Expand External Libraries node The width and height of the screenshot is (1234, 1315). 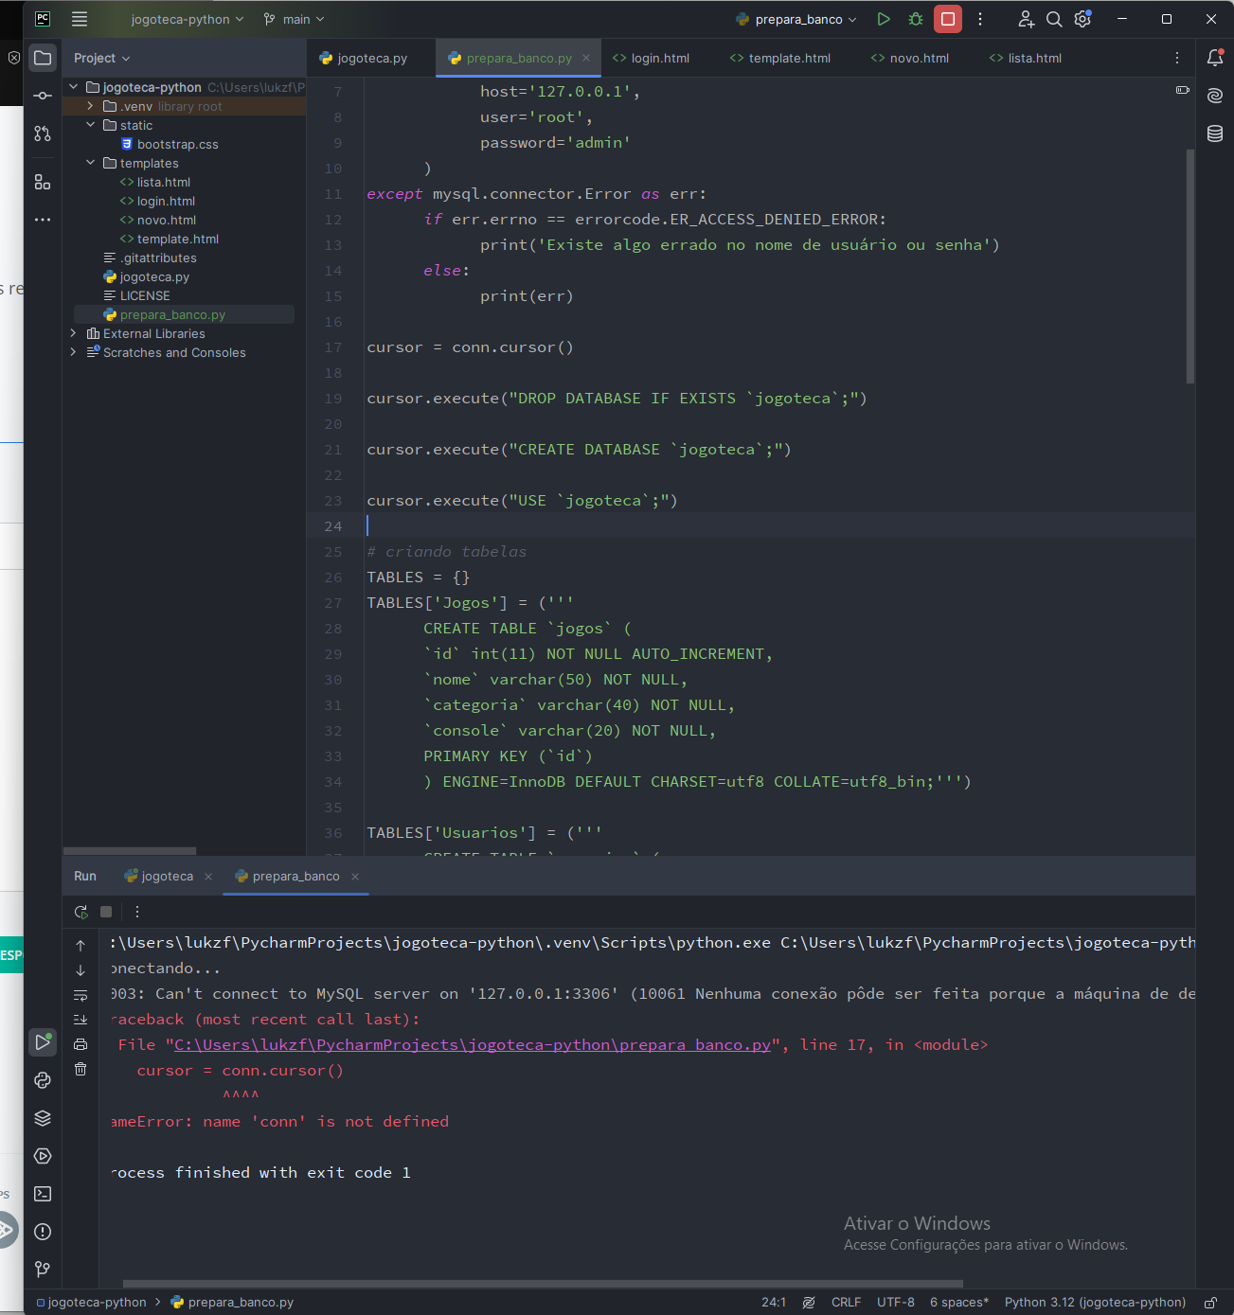(x=74, y=333)
